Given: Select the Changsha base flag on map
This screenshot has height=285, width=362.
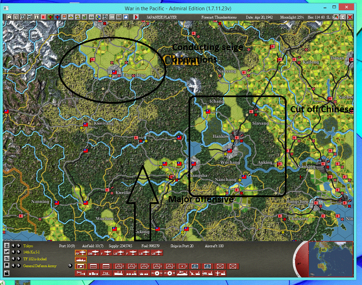Looking at the screenshot, I should point(193,163).
